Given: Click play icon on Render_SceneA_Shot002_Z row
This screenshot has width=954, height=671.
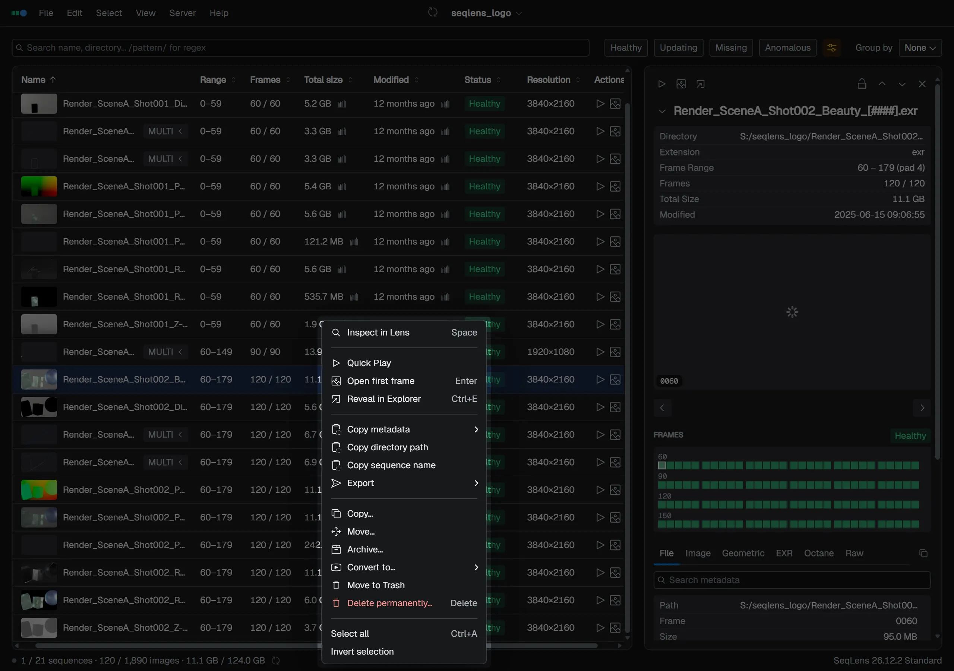Looking at the screenshot, I should [x=600, y=628].
